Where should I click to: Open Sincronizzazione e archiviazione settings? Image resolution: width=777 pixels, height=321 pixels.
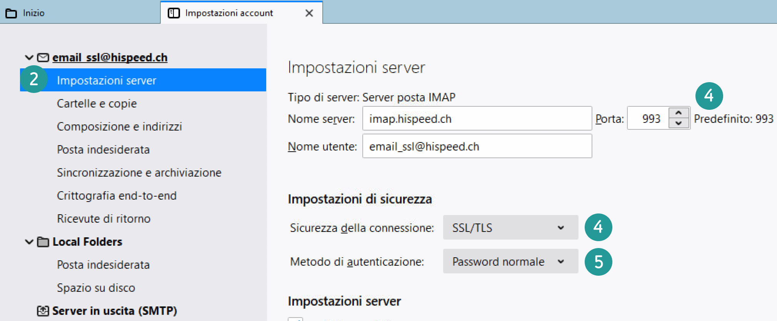click(x=139, y=172)
